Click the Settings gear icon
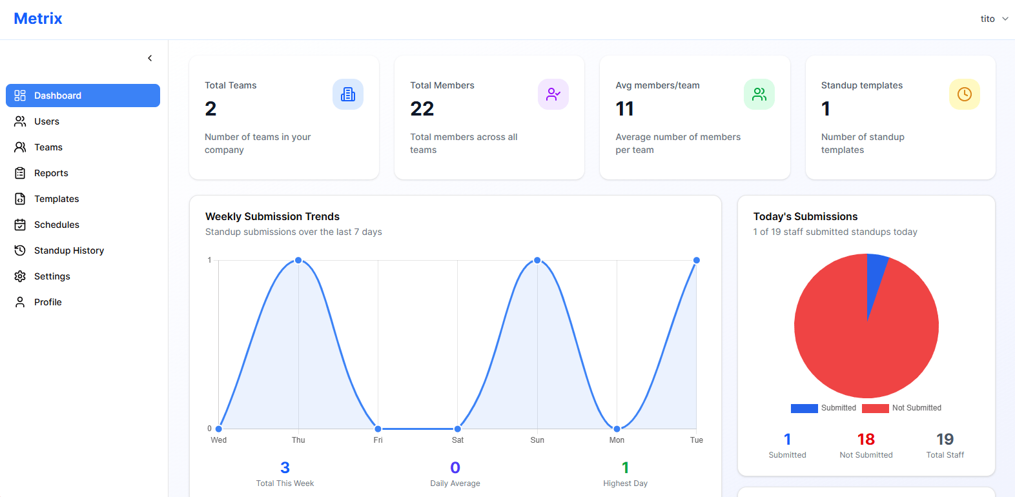This screenshot has height=497, width=1015. click(x=20, y=276)
